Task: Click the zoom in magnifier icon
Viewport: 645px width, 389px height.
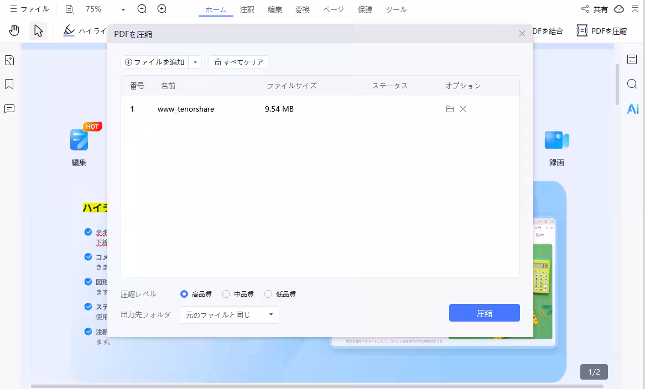Action: point(162,9)
